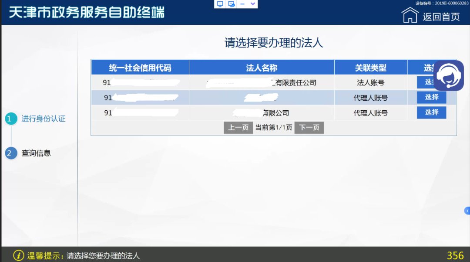The width and height of the screenshot is (470, 262).
Task: Go to next page 下一页
Action: pos(309,128)
